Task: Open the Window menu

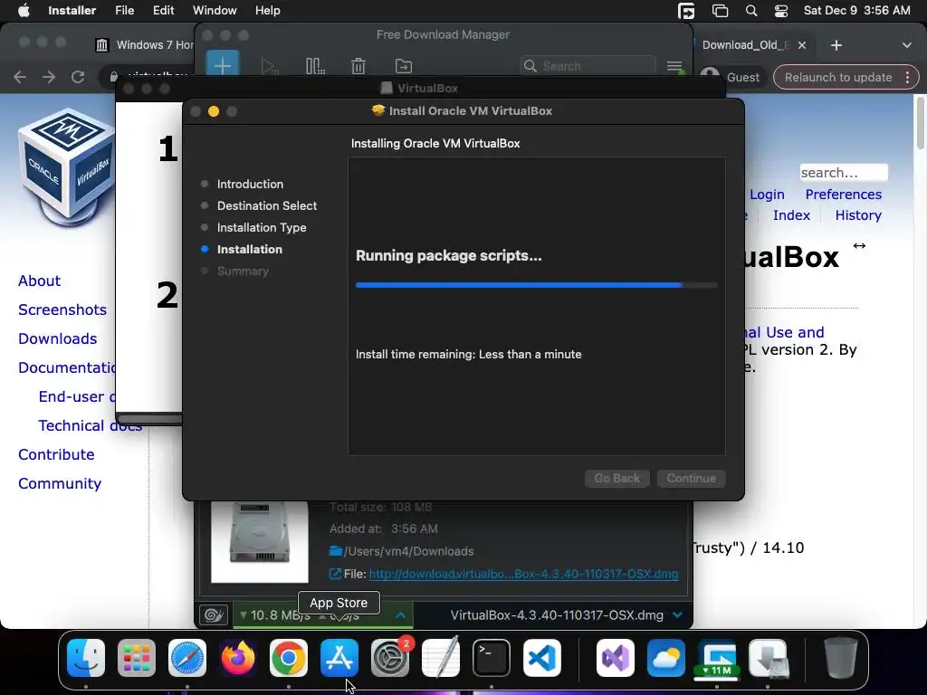Action: point(215,11)
